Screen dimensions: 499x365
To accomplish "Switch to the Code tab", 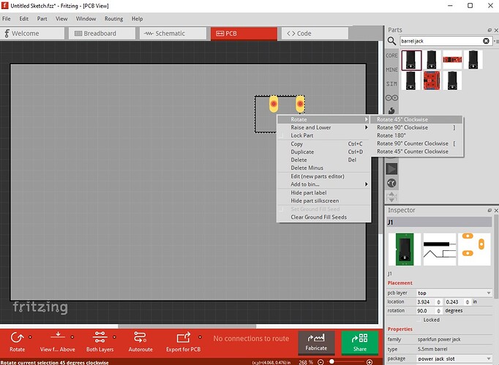I will point(315,34).
